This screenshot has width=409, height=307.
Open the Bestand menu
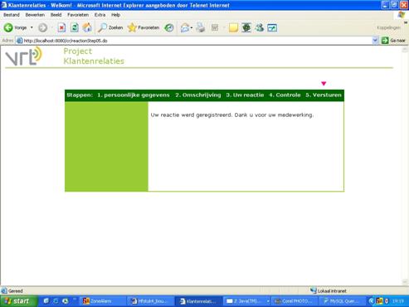click(12, 15)
